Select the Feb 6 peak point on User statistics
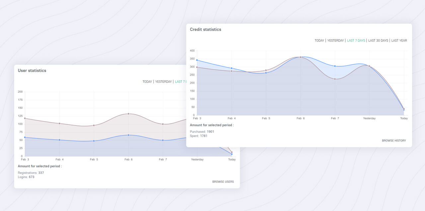This screenshot has height=211, width=425. (129, 114)
